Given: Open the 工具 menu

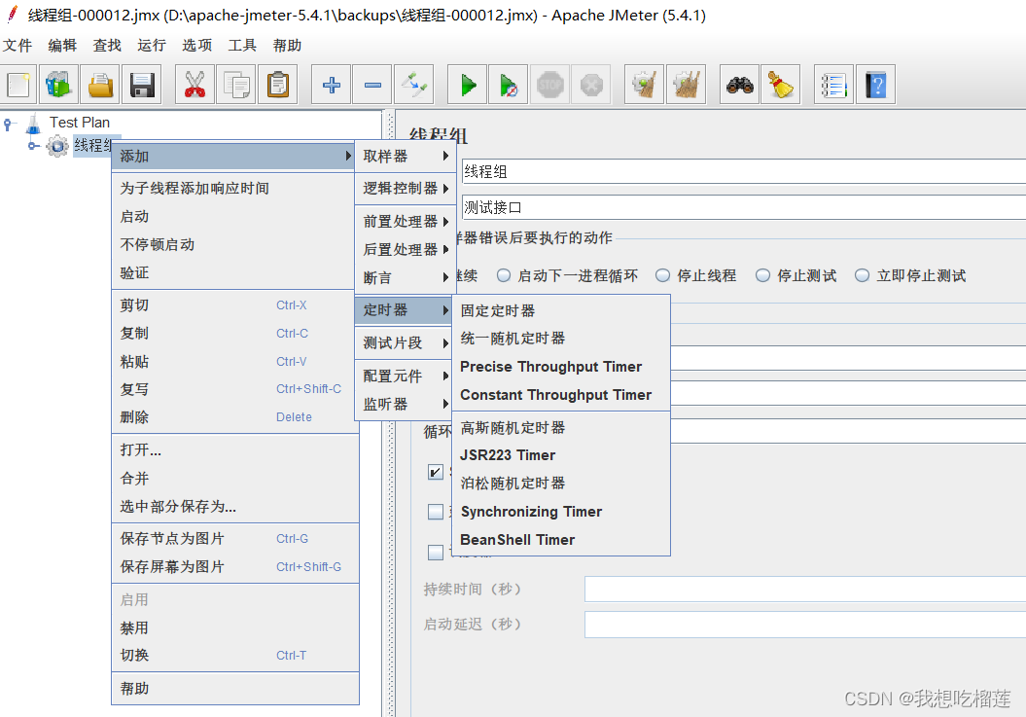Looking at the screenshot, I should (x=242, y=45).
